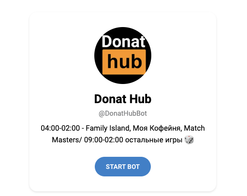Click the word Masters/ in the description
The image size is (247, 196).
67,140
